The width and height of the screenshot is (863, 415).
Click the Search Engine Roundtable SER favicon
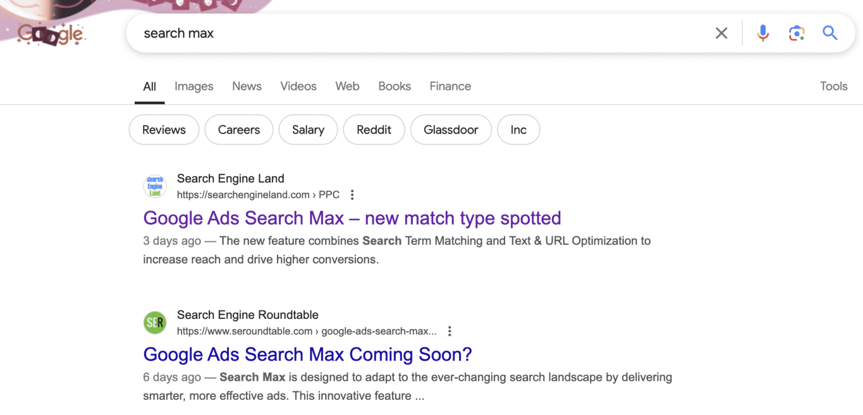155,322
